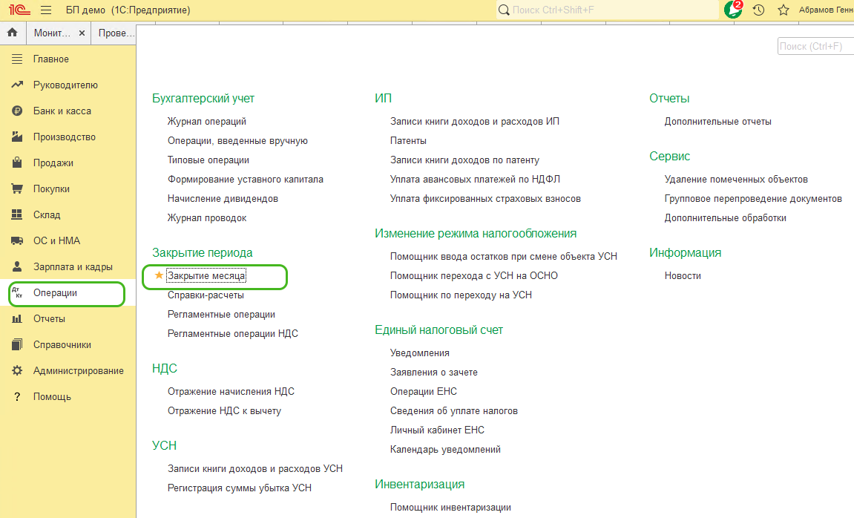Open Закрытие месяца link
This screenshot has width=854, height=518.
pyautogui.click(x=206, y=275)
